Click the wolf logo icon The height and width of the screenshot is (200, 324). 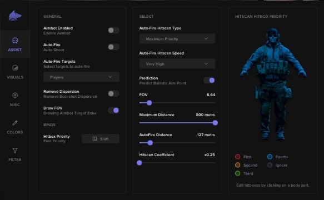[15, 16]
